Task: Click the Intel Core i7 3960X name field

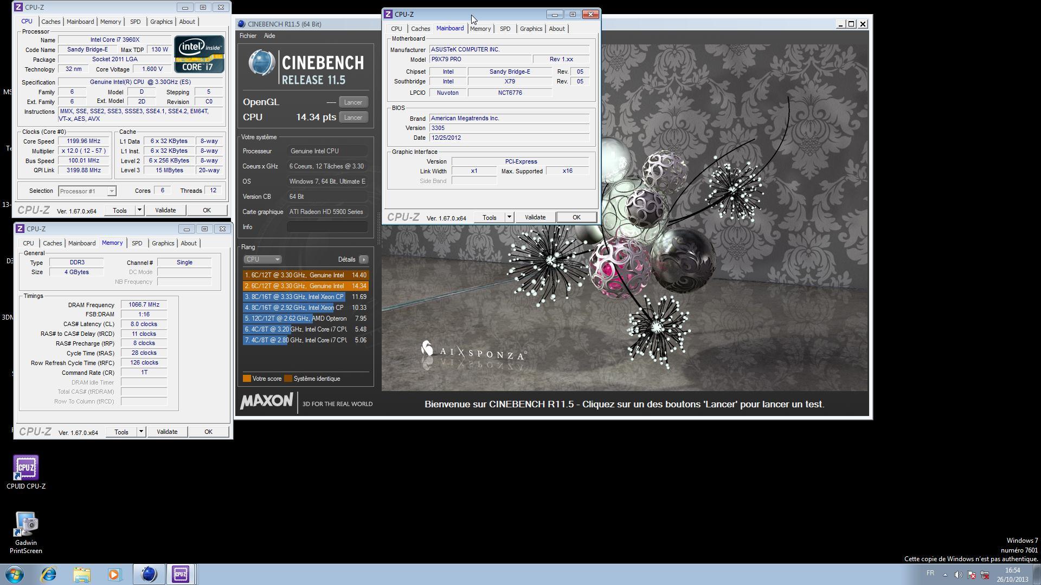Action: click(x=114, y=40)
